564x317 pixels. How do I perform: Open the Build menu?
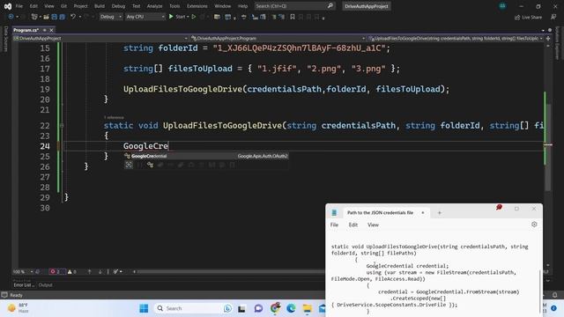coord(100,6)
